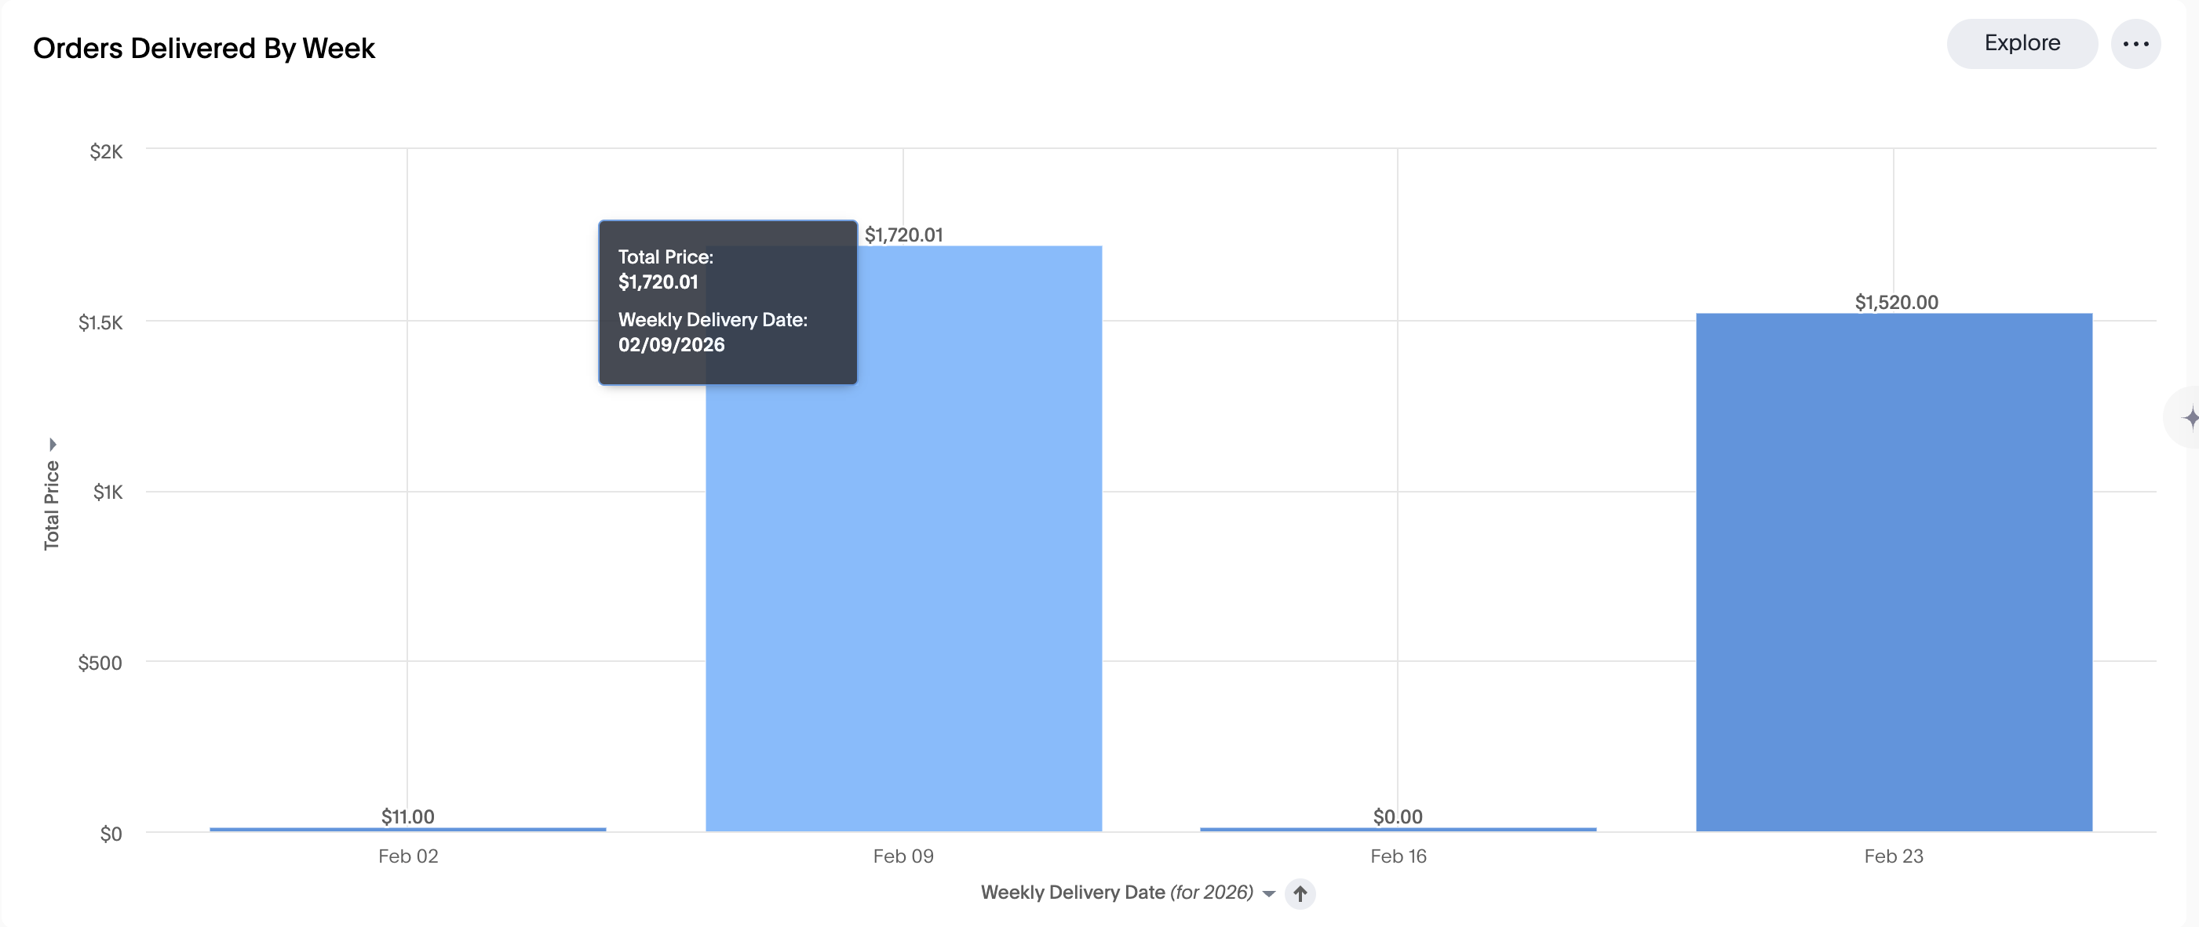Click the Total Price axis title

51,505
